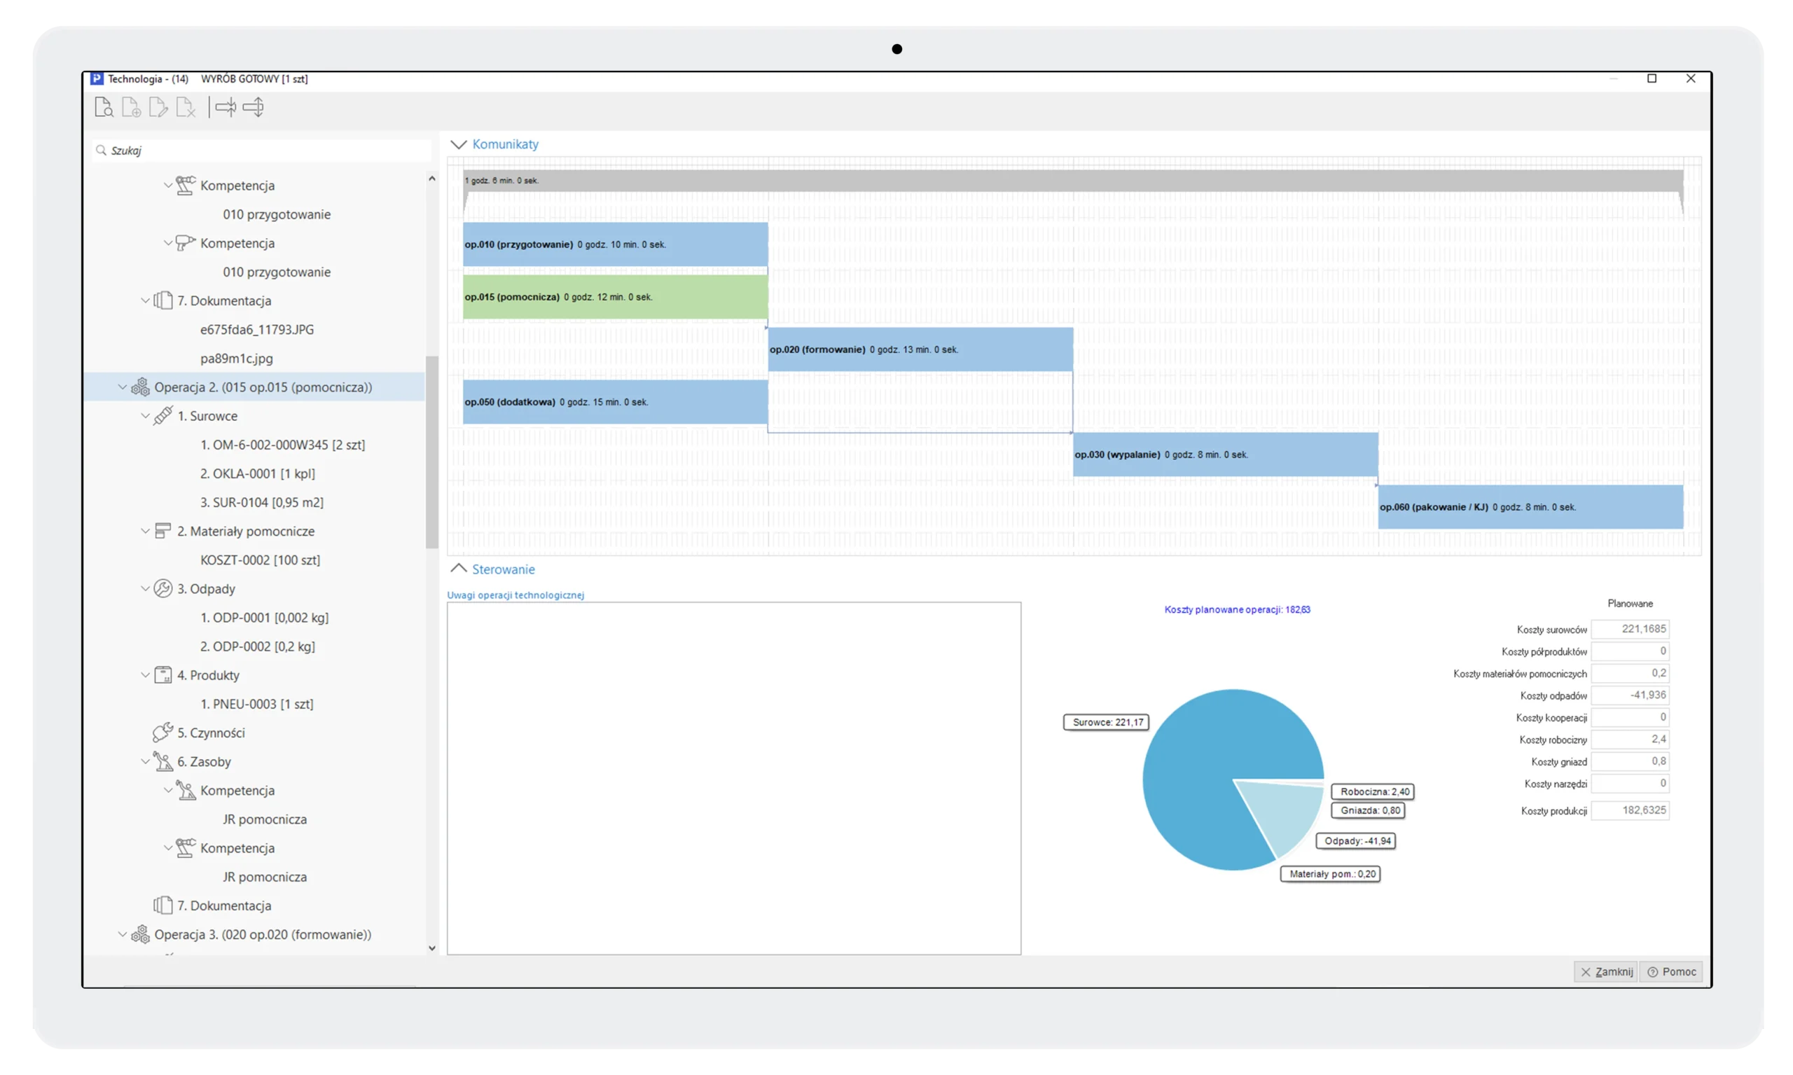Expand the Sterowanie section chevron
The width and height of the screenshot is (1793, 1075).
tap(458, 569)
